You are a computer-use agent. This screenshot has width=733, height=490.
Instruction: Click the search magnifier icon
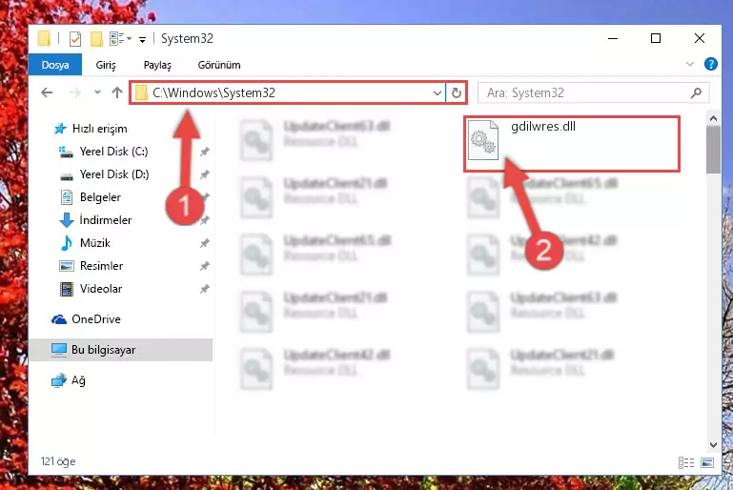(x=696, y=92)
